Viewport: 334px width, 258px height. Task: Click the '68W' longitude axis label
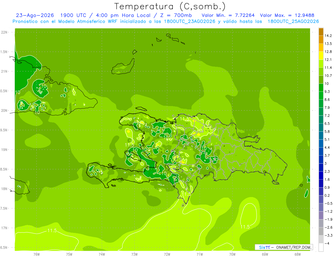coord(298,254)
